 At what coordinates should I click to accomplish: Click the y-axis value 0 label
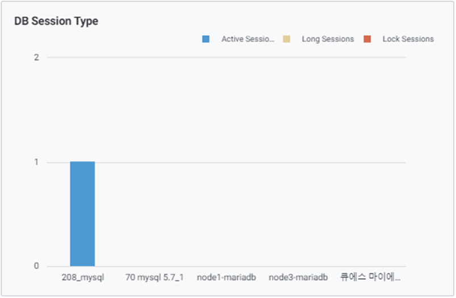coord(36,266)
